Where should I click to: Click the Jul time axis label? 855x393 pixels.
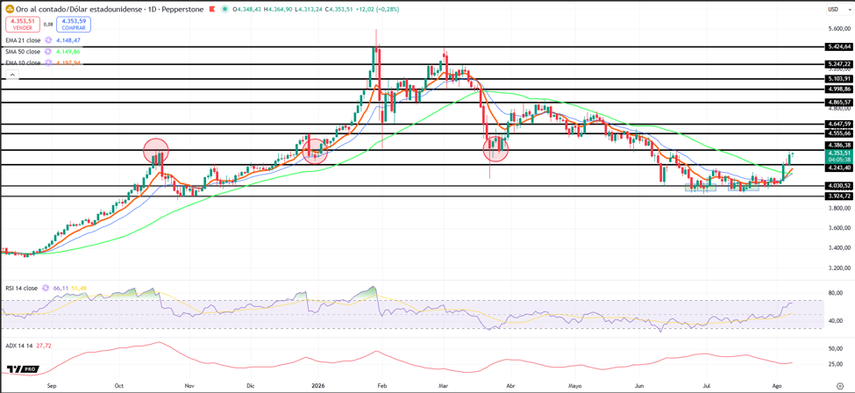pos(707,385)
